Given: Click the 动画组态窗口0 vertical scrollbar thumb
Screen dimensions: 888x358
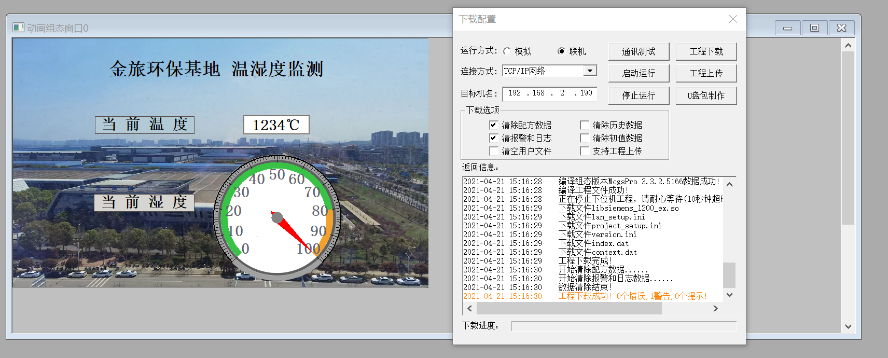Looking at the screenshot, I should point(848,137).
